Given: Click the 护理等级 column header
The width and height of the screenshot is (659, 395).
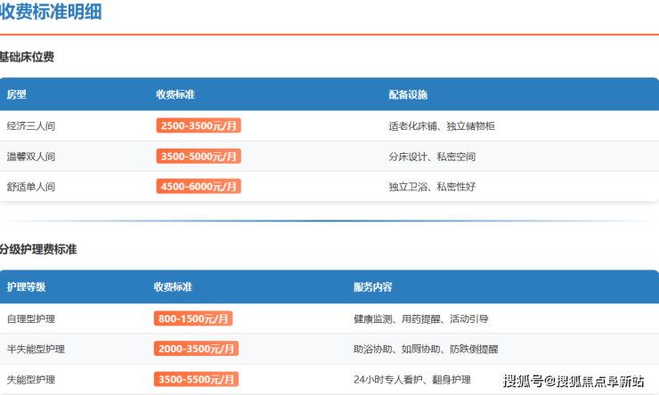Looking at the screenshot, I should tap(26, 287).
